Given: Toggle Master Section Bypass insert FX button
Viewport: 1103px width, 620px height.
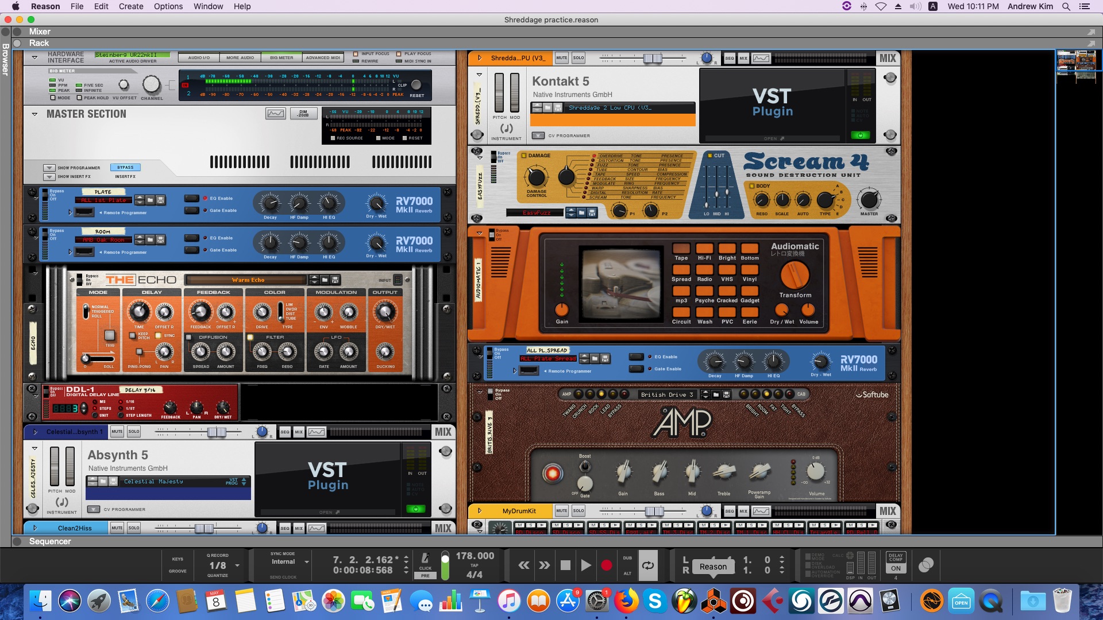Looking at the screenshot, I should 125,168.
